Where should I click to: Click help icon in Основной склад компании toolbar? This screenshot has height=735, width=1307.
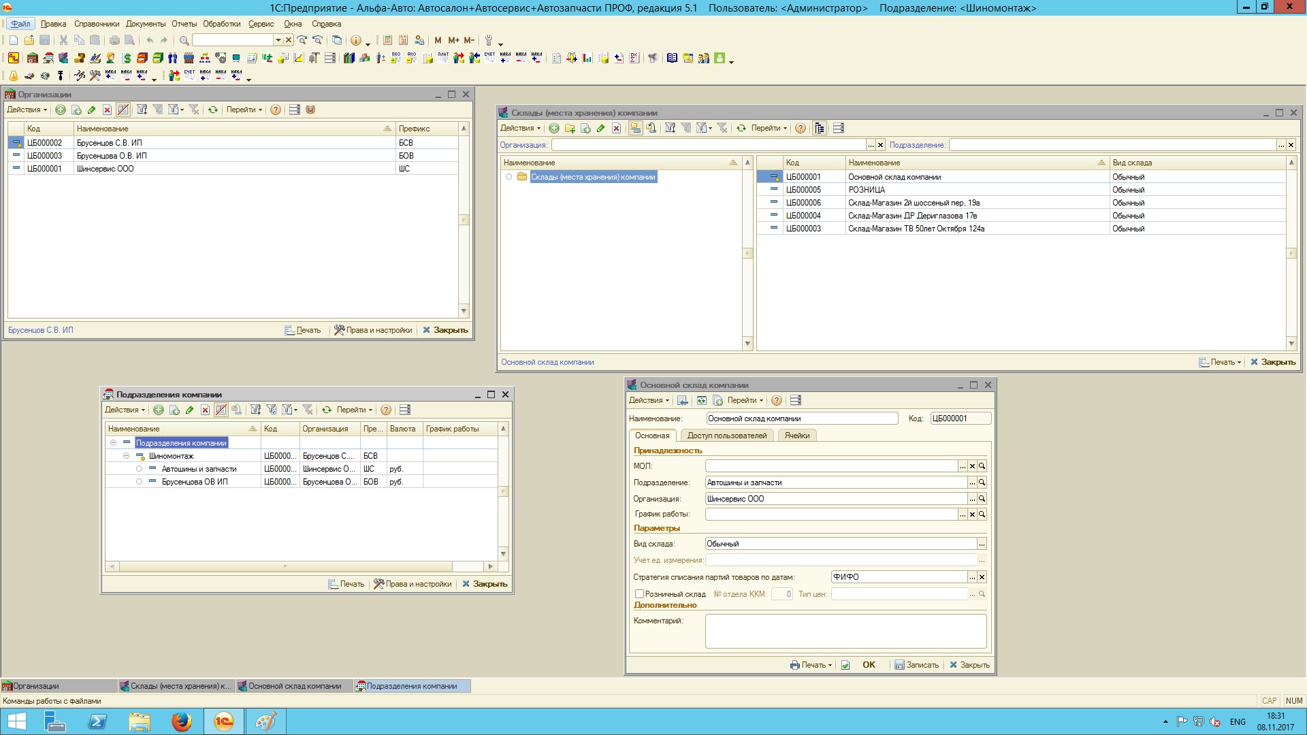point(777,400)
